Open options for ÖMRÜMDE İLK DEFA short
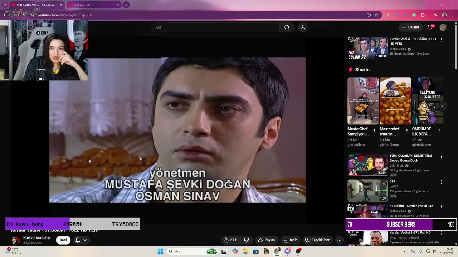Viewport: 458px width, 257px height. 439,131
